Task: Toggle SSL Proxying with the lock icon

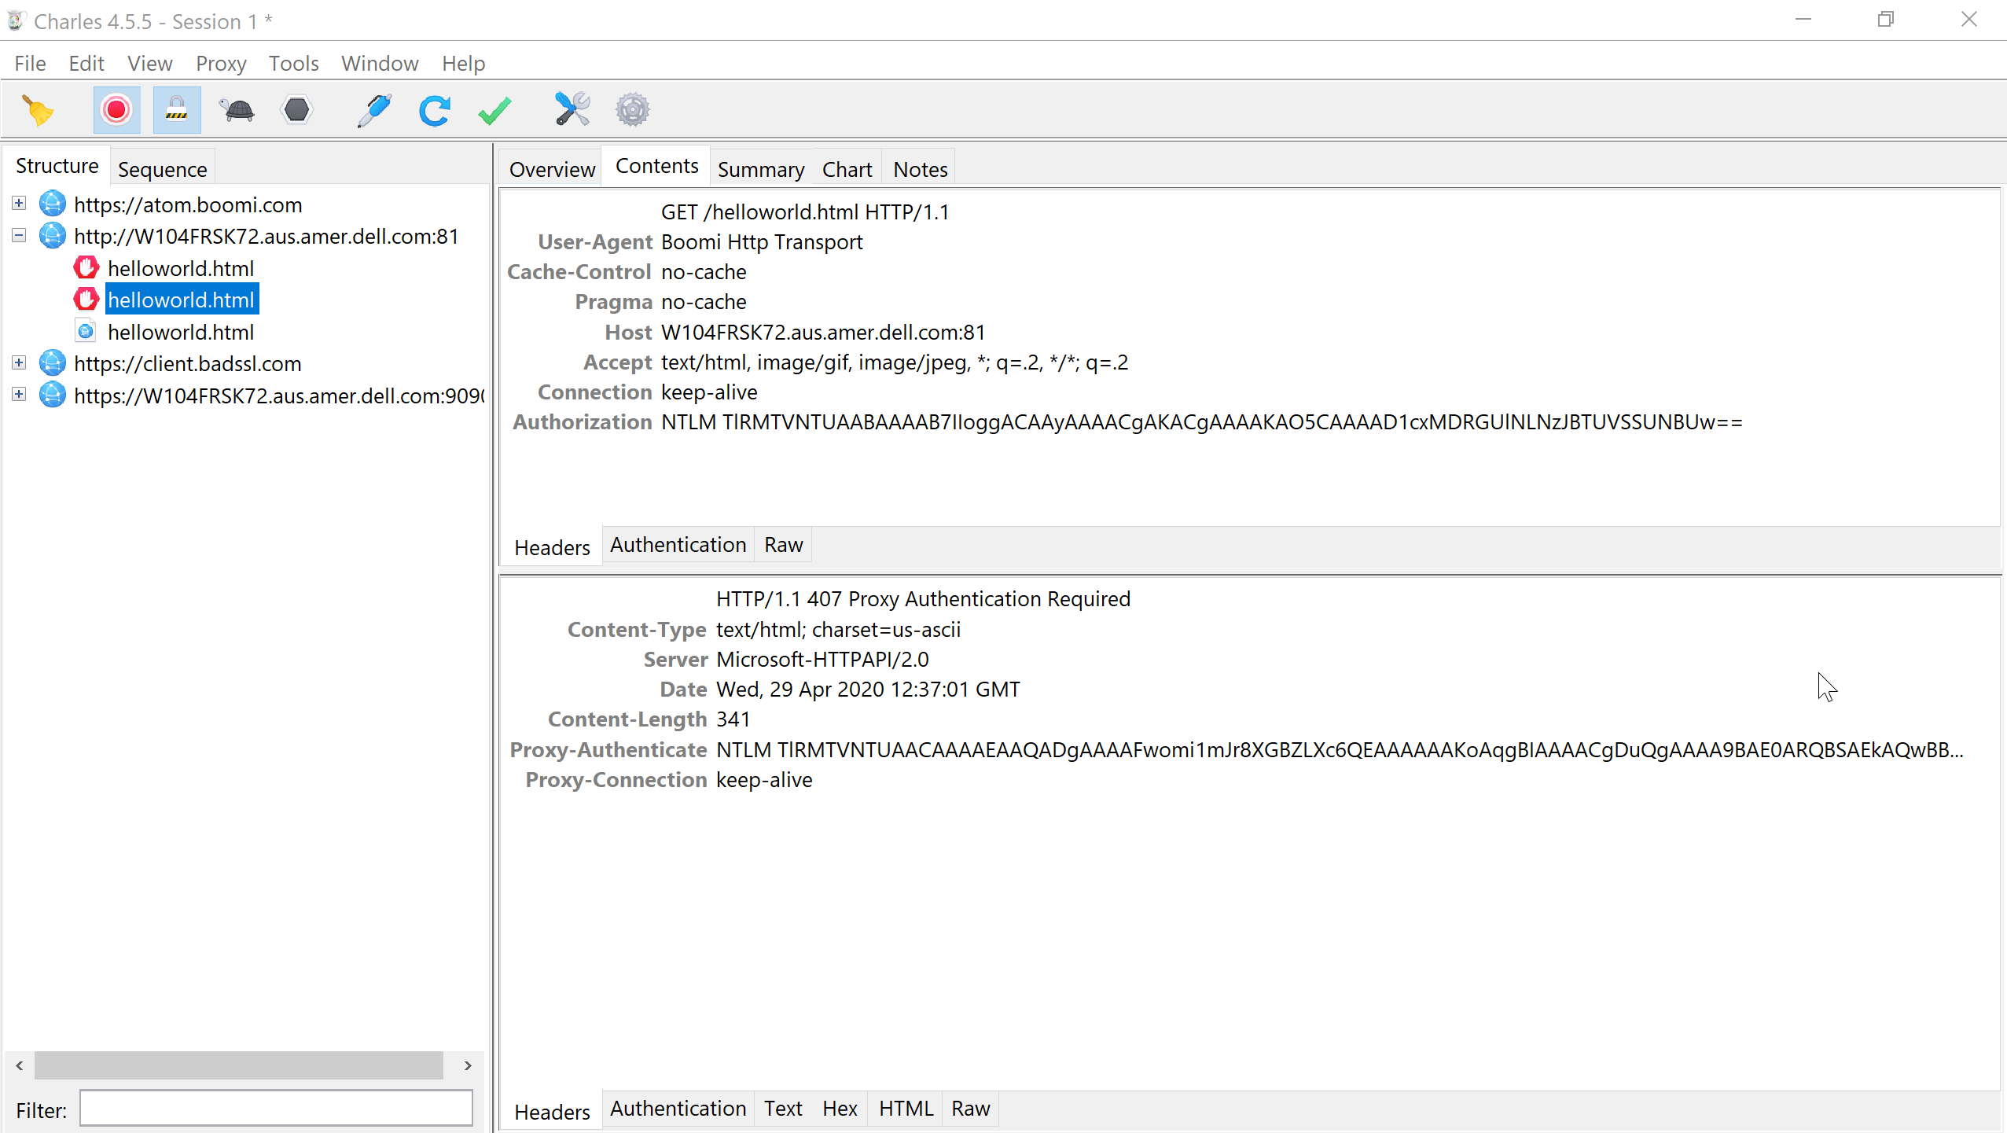Action: pyautogui.click(x=176, y=109)
